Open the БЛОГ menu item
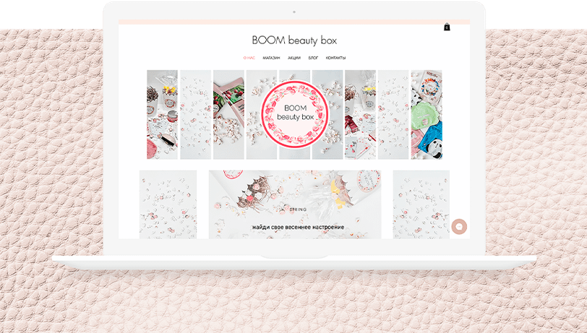Viewport: 587px width, 333px height. coord(313,58)
